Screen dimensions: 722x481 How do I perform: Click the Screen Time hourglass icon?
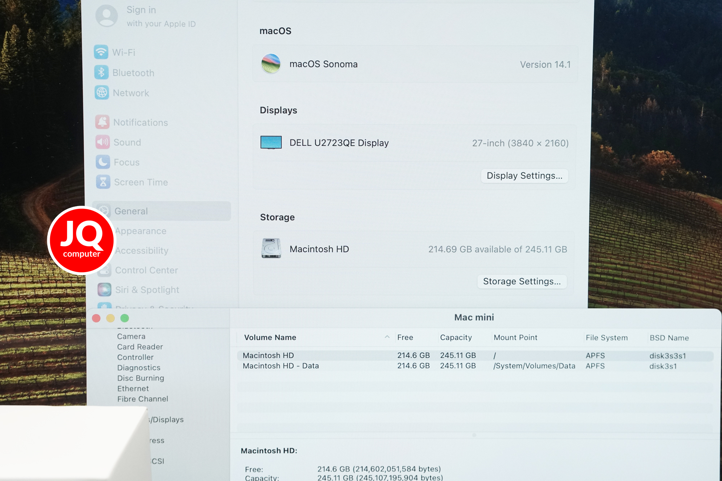point(103,182)
